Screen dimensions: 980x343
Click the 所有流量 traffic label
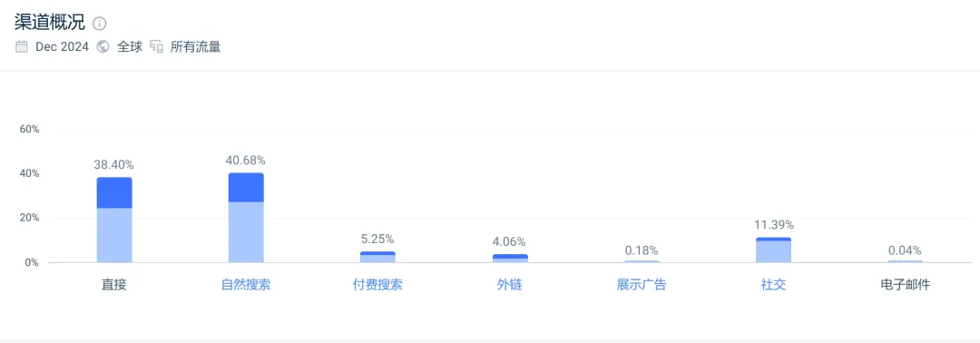(x=195, y=47)
